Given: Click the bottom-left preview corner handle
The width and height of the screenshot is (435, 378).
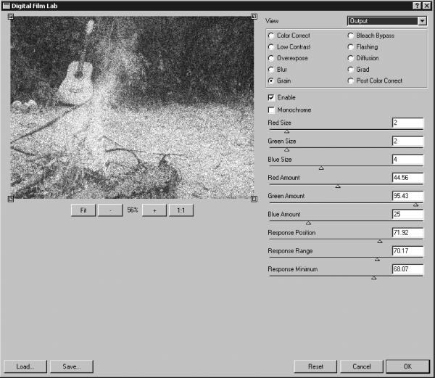Looking at the screenshot, I should (x=11, y=199).
